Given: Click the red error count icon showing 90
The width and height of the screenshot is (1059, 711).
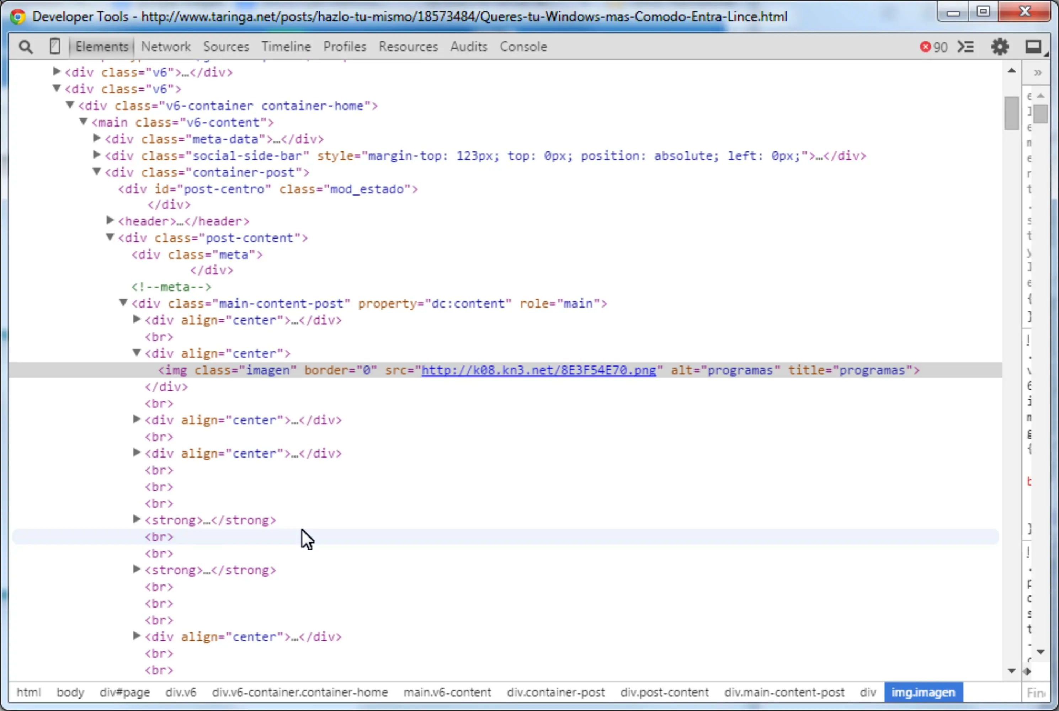Looking at the screenshot, I should (925, 47).
